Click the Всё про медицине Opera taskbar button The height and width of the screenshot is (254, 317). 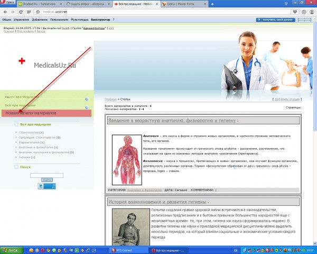click(x=169, y=250)
